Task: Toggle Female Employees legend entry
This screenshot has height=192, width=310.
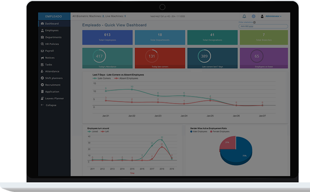Action: pos(220,131)
